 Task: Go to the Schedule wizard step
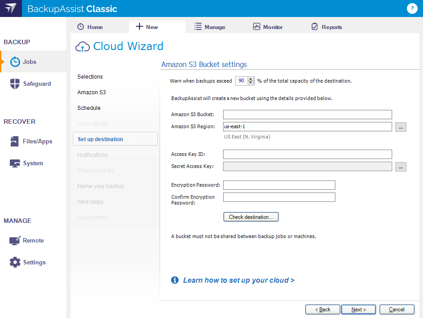[89, 108]
